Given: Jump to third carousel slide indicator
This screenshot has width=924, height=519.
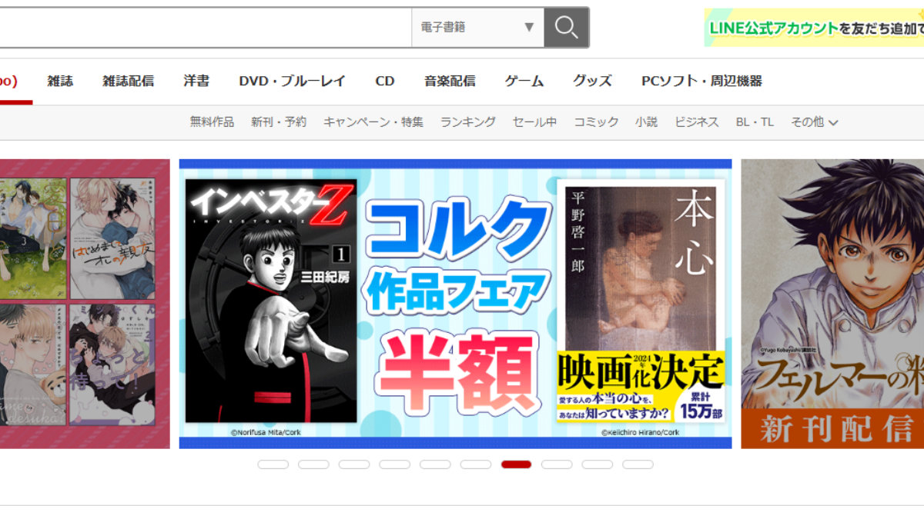Looking at the screenshot, I should pyautogui.click(x=354, y=464).
